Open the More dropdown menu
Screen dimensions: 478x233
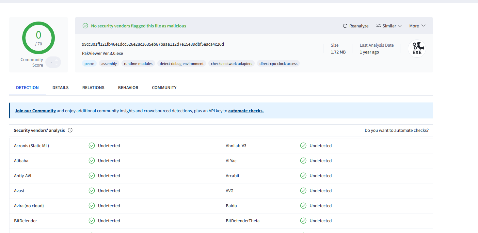[417, 26]
